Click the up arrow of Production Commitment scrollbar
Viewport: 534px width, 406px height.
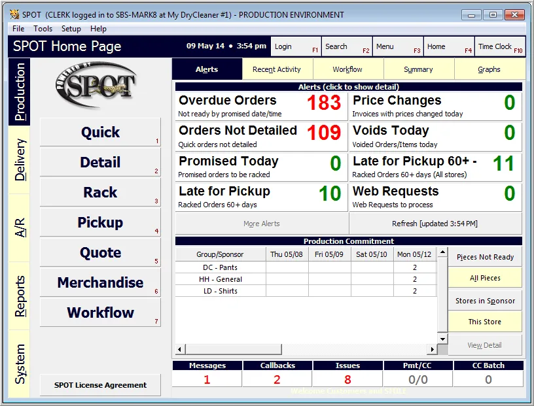(x=442, y=252)
